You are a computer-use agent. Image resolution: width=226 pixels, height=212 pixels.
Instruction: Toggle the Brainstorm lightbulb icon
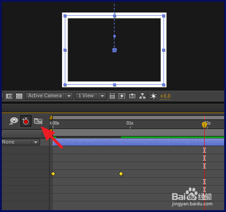(14, 121)
